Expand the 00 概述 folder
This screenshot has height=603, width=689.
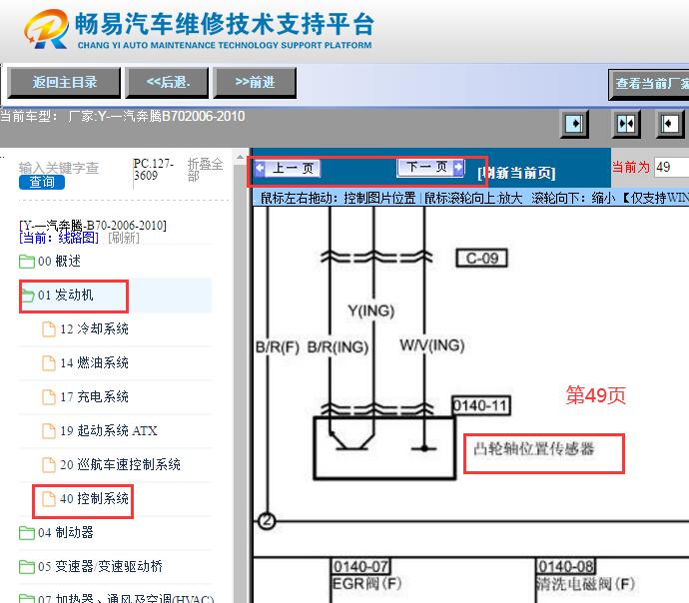tap(59, 262)
